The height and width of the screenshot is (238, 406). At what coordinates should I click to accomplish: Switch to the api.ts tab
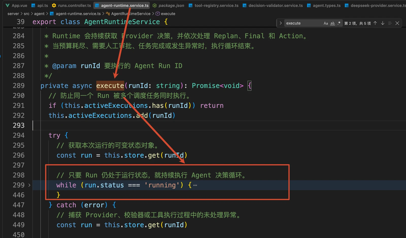40,5
